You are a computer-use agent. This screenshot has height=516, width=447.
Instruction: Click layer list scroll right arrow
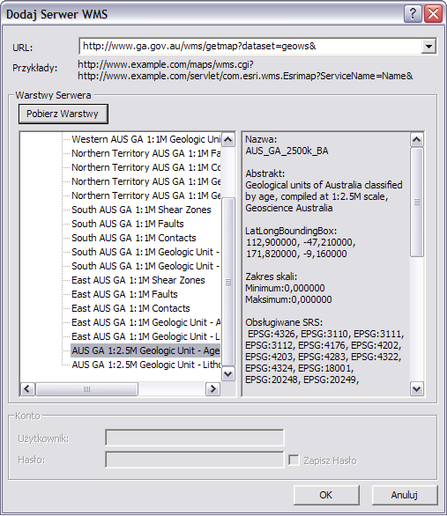coord(212,389)
